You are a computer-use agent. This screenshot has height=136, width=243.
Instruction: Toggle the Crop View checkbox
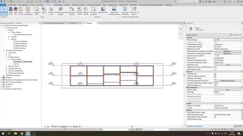pos(215,74)
